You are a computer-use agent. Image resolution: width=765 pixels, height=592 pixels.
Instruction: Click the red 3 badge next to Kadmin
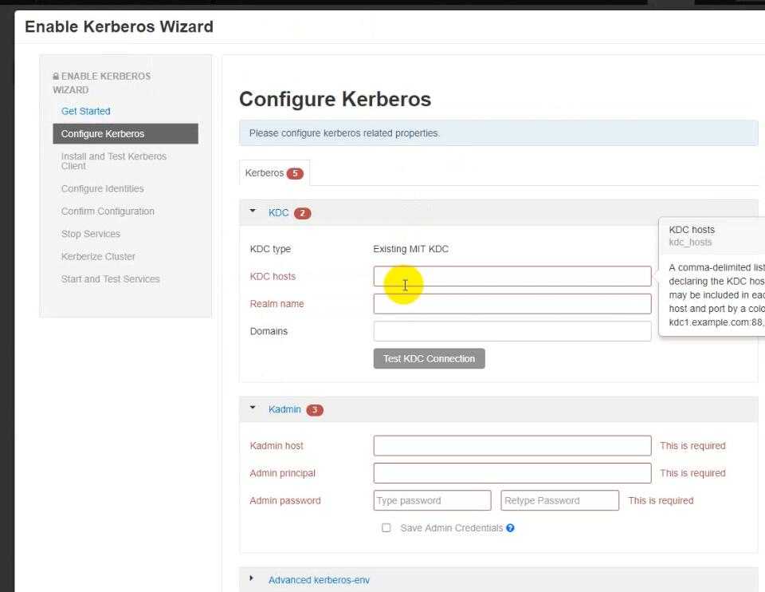(315, 410)
